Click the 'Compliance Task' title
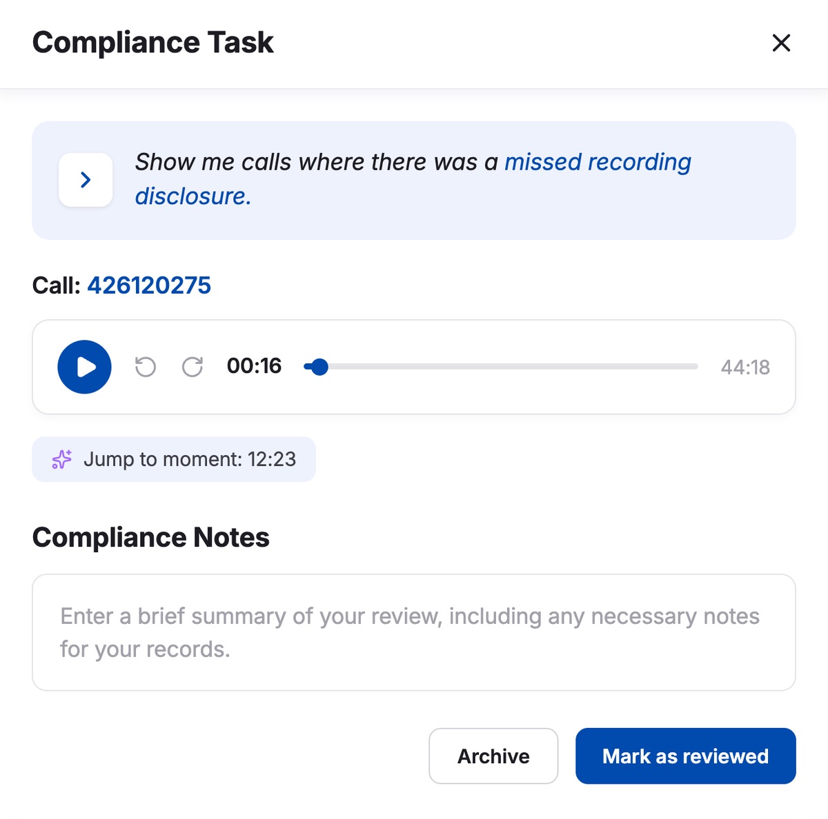 click(153, 43)
